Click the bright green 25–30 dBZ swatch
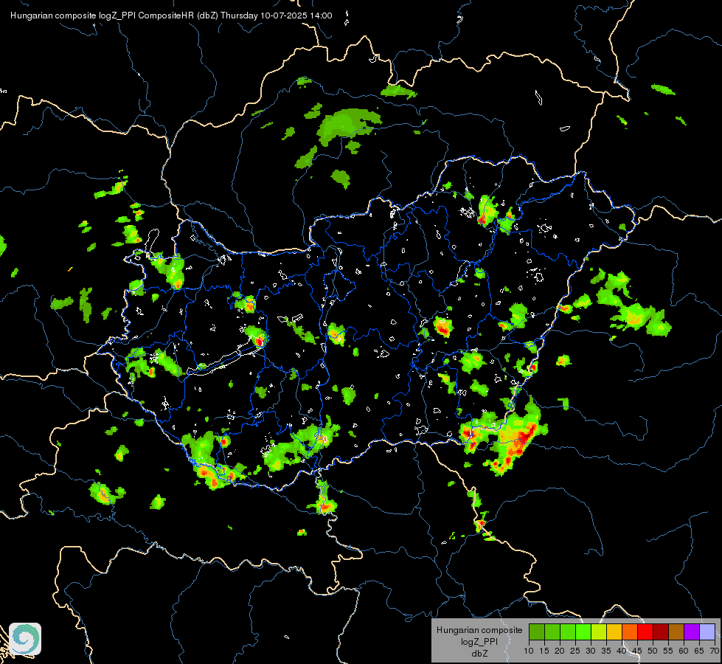 (x=583, y=632)
